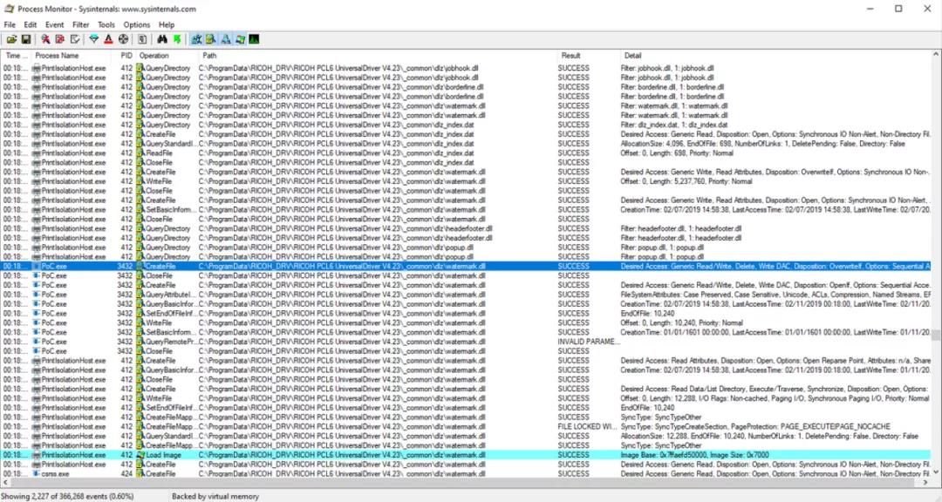Toggle the Autoscroll toolbar button
The width and height of the screenshot is (942, 502).
pyautogui.click(x=59, y=39)
